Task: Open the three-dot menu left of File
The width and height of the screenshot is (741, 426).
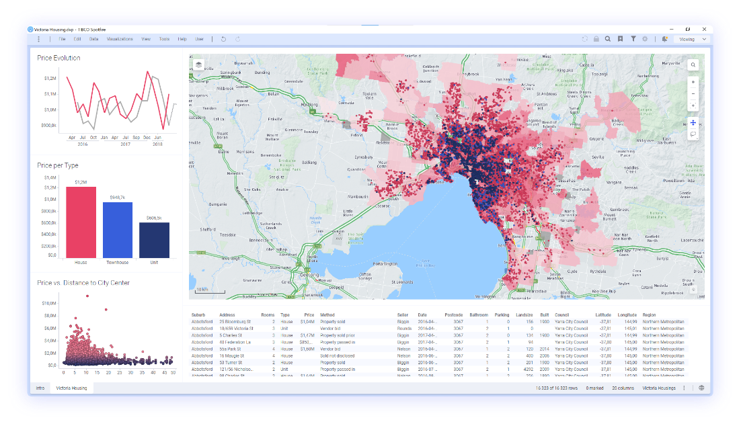Action: coord(39,39)
